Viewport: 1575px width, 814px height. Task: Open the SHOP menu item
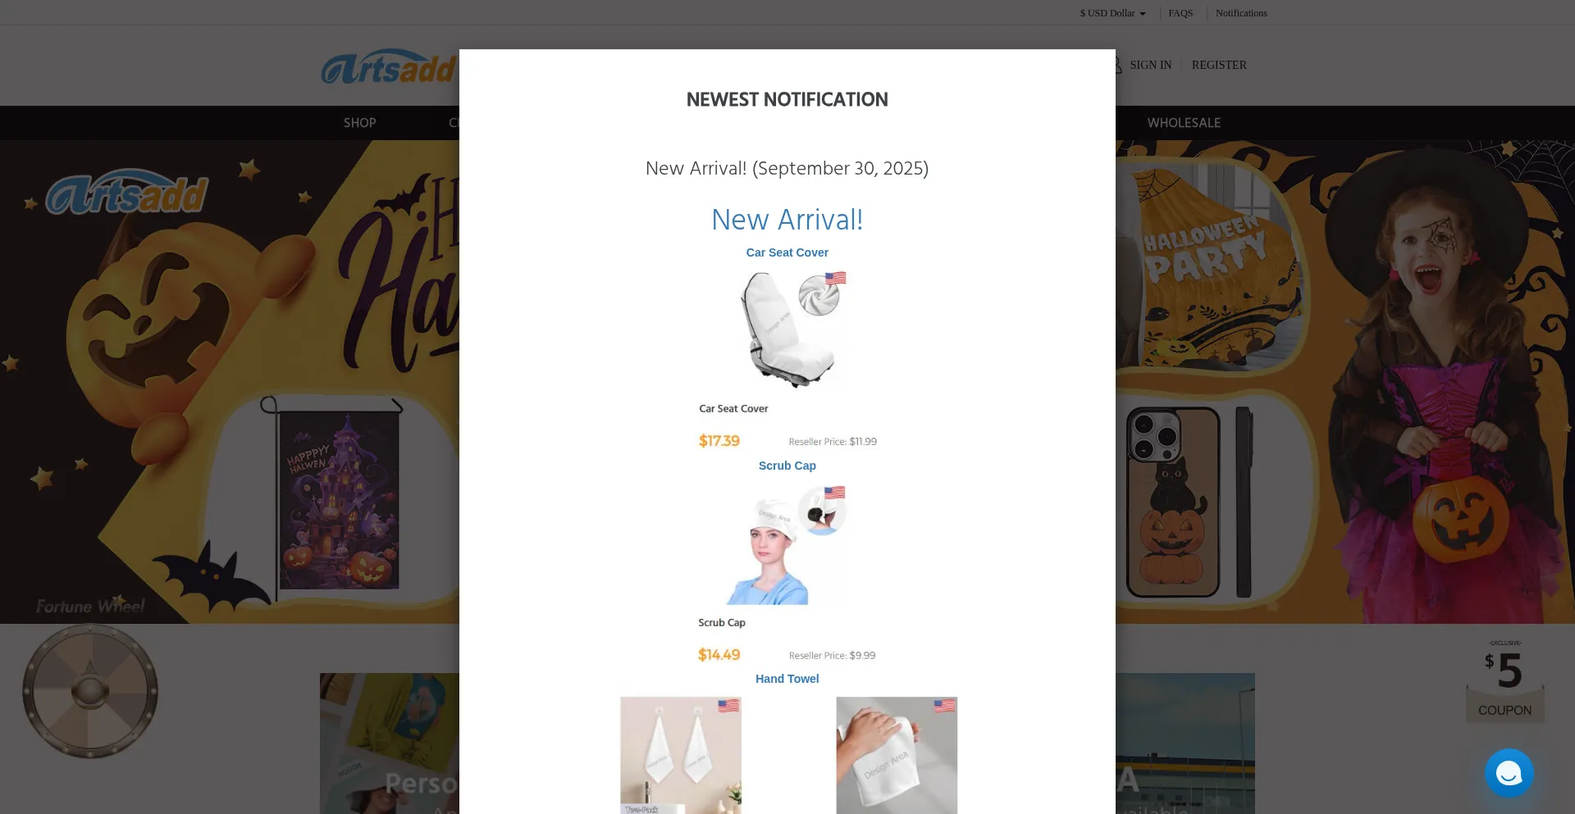click(x=359, y=123)
